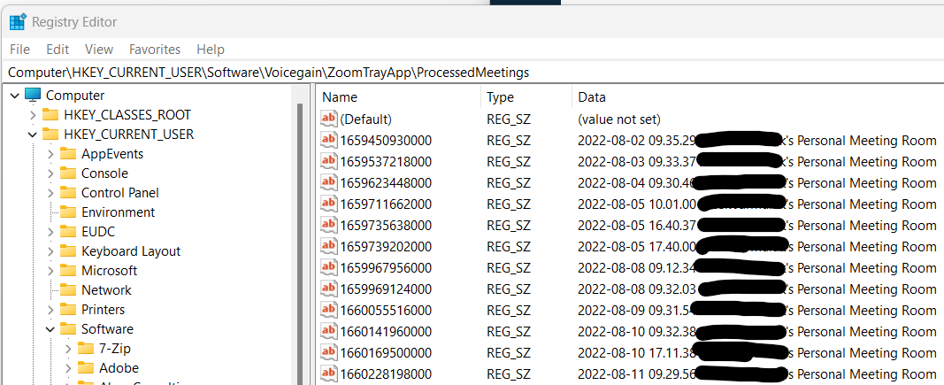Click data cell starting 2022-08-05 16.40.37
The width and height of the screenshot is (944, 385).
point(756,225)
